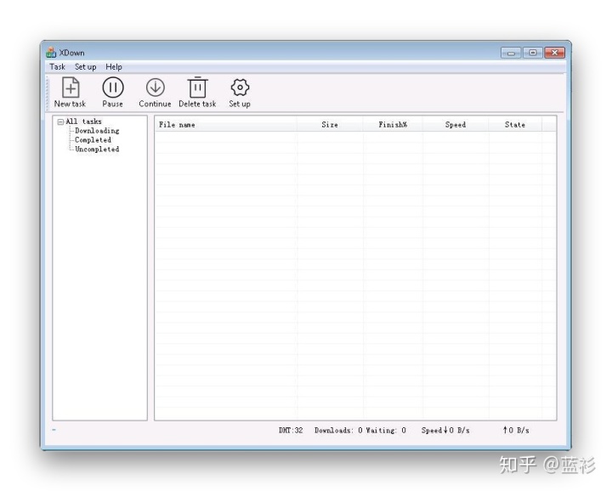Click the Finish% column header

393,125
